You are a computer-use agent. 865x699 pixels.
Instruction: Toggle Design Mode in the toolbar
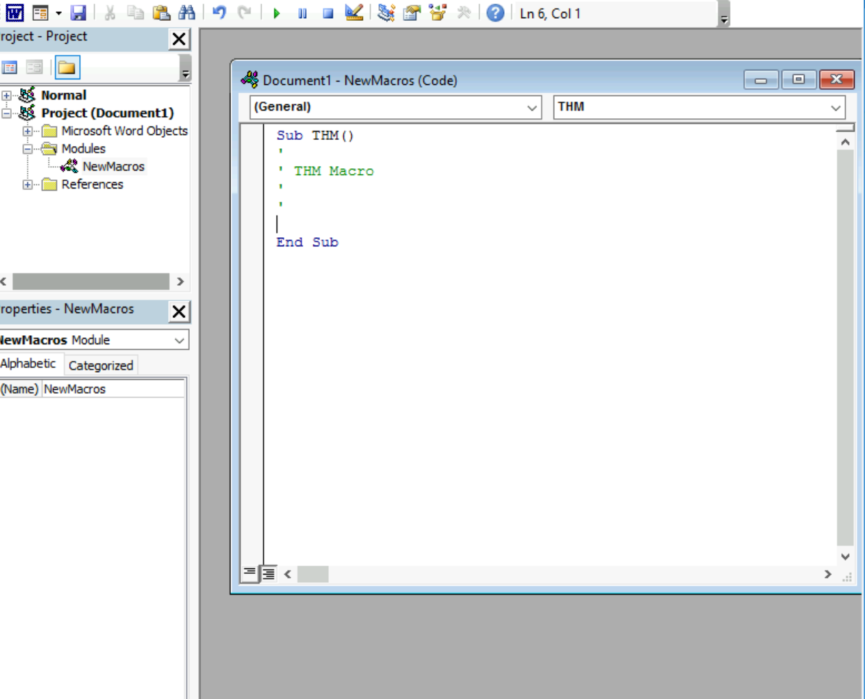[354, 13]
